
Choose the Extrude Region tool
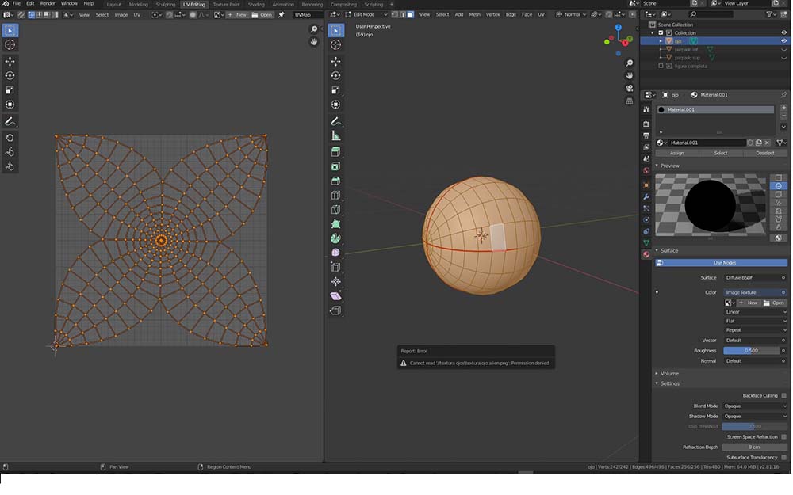tap(335, 152)
